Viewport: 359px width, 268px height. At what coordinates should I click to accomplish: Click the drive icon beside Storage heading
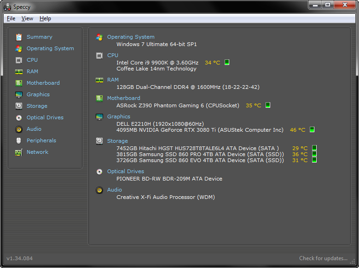tap(99, 141)
